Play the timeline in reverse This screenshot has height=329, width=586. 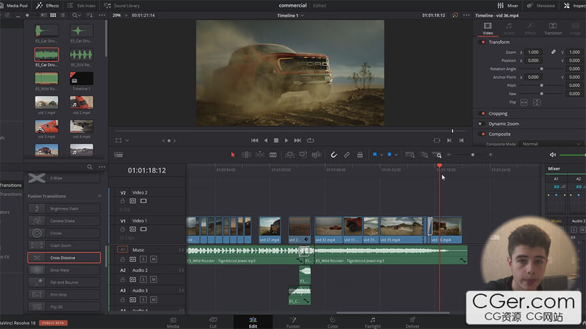click(x=266, y=141)
